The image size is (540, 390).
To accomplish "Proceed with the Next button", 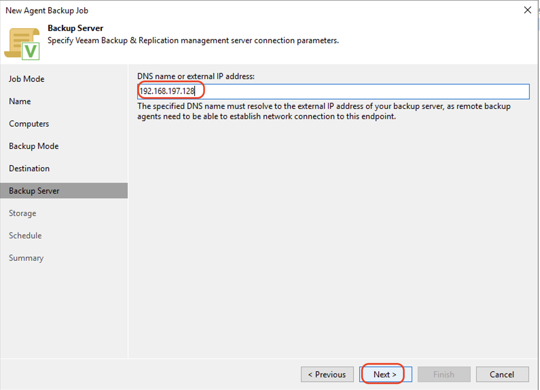I will tap(385, 374).
